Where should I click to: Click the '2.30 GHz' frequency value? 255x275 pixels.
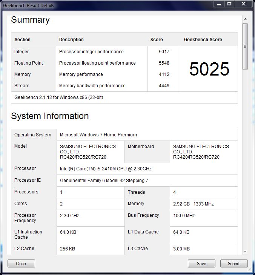coord(69,216)
